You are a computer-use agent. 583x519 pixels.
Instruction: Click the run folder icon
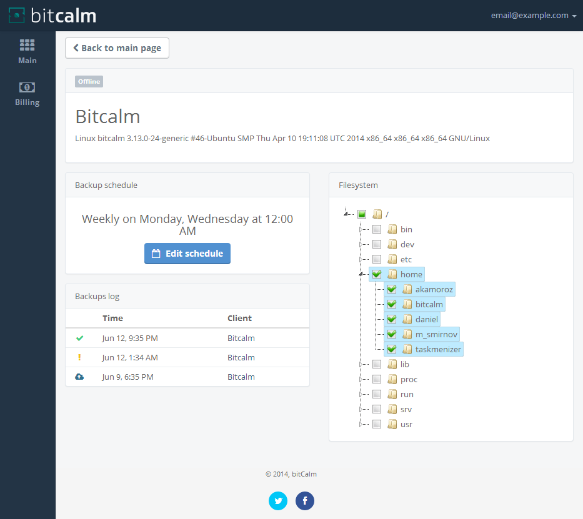click(392, 394)
